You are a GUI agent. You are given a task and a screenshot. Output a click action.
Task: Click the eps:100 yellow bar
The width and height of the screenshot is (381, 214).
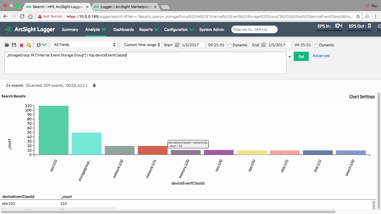coord(252,152)
